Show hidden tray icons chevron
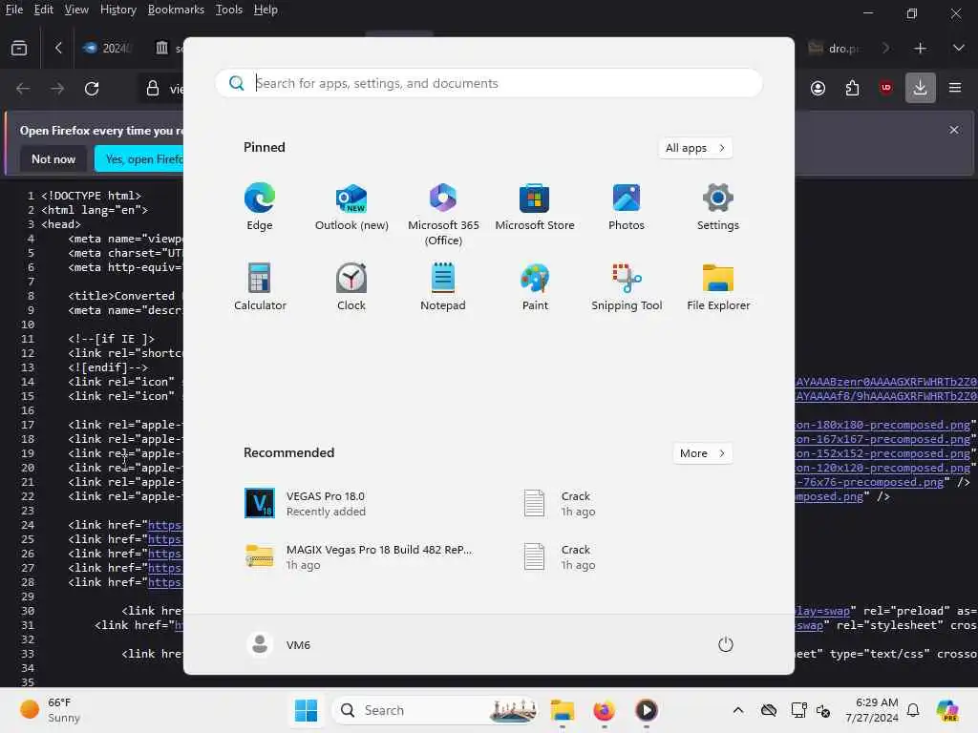Viewport: 978px width, 733px height. (x=738, y=710)
